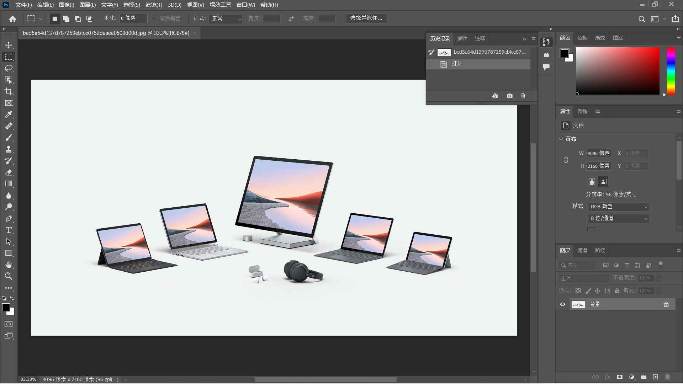Select the Path Selection tool
Image resolution: width=683 pixels, height=384 pixels.
tap(9, 242)
